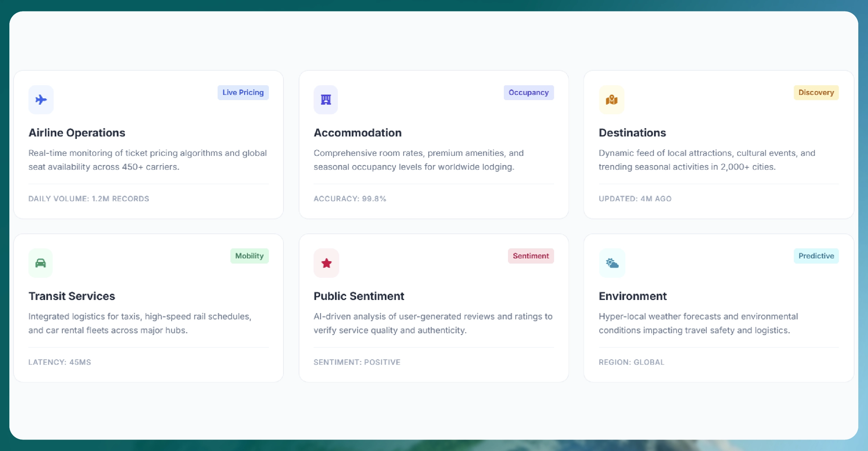
Task: Click the green Mobility tag
Action: coord(249,256)
